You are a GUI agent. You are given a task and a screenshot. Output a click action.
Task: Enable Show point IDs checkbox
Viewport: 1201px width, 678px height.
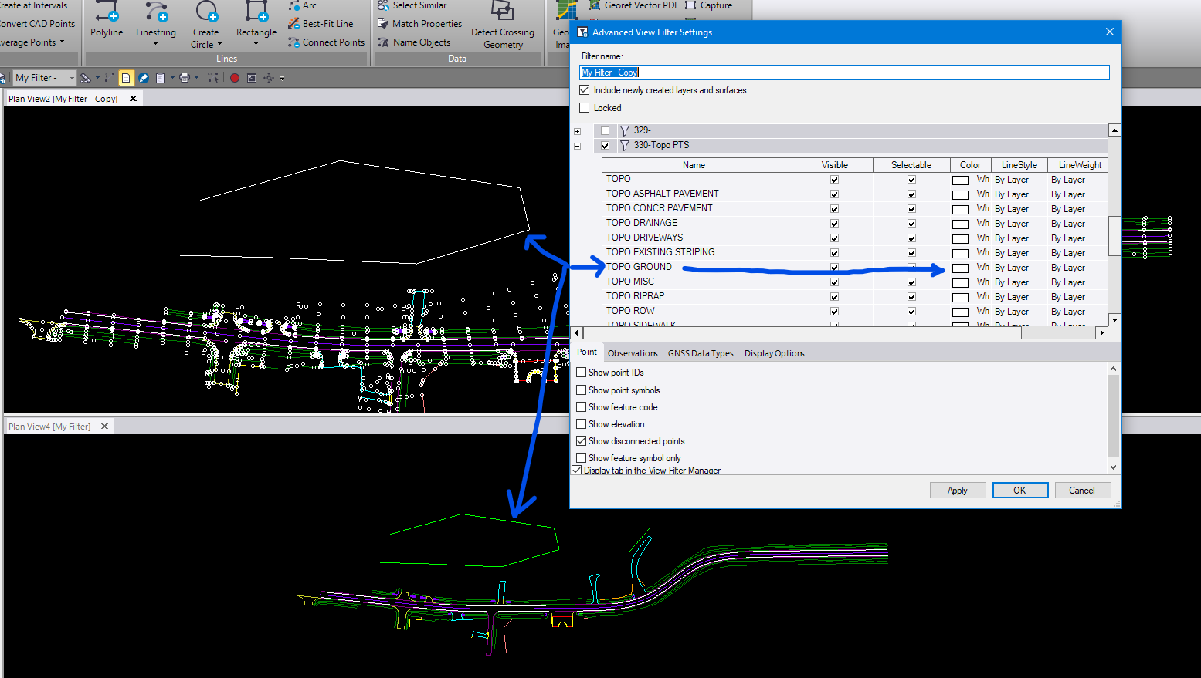582,373
